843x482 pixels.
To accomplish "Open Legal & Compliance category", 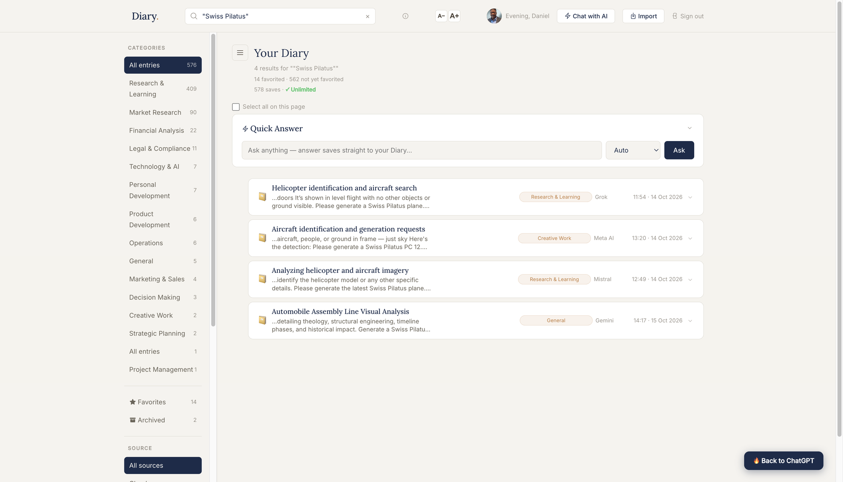I will point(163,149).
